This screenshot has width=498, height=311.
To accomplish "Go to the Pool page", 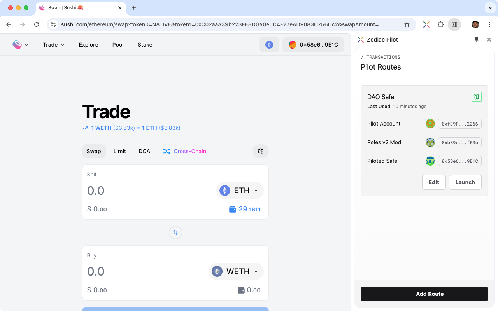I will (118, 45).
